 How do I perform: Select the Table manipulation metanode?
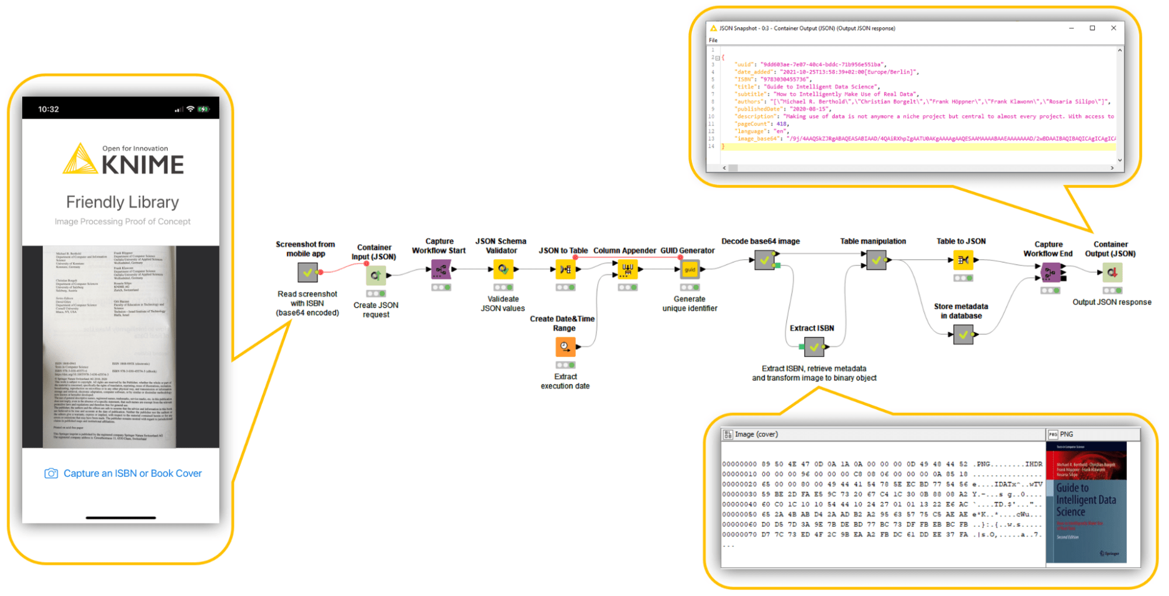tap(876, 260)
